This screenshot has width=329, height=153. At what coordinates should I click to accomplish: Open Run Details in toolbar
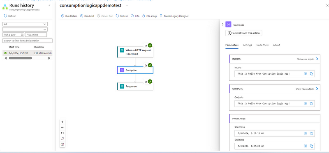click(x=69, y=16)
